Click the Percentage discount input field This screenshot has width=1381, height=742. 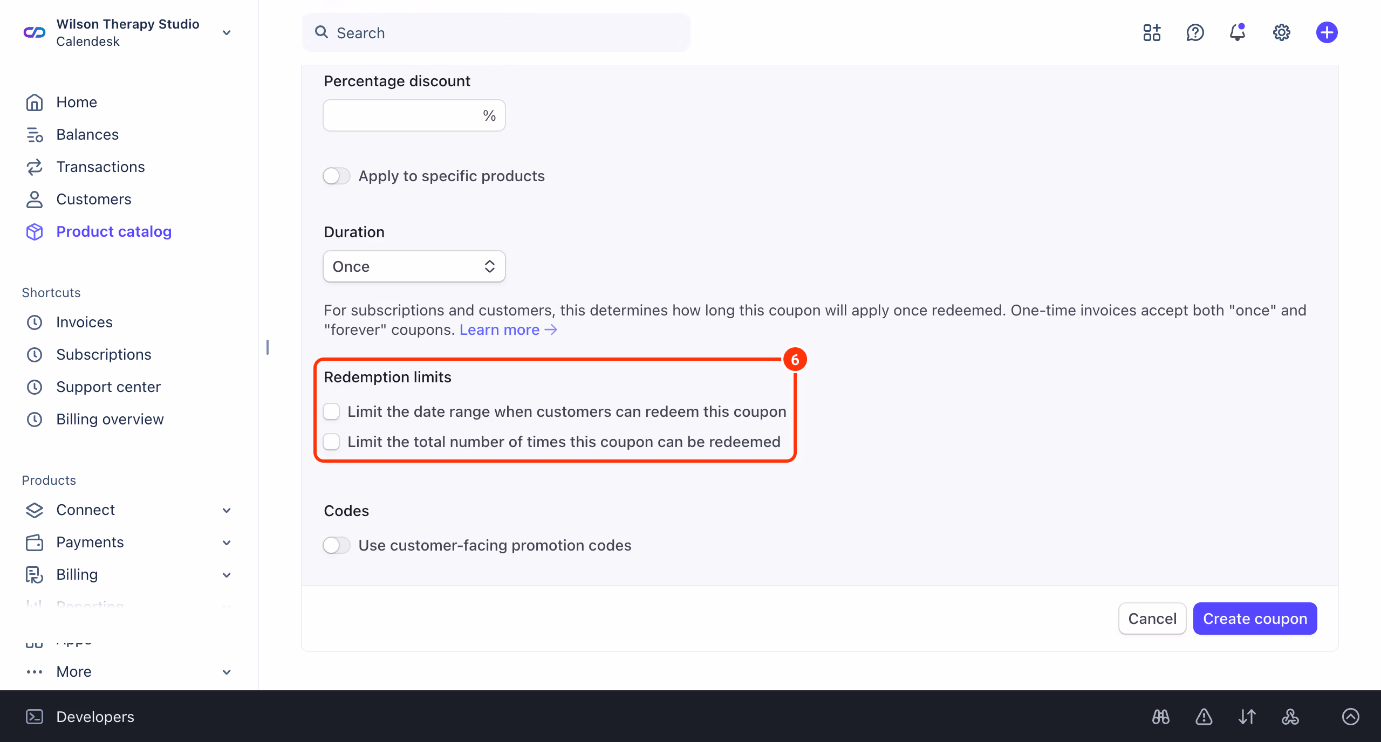pyautogui.click(x=414, y=115)
